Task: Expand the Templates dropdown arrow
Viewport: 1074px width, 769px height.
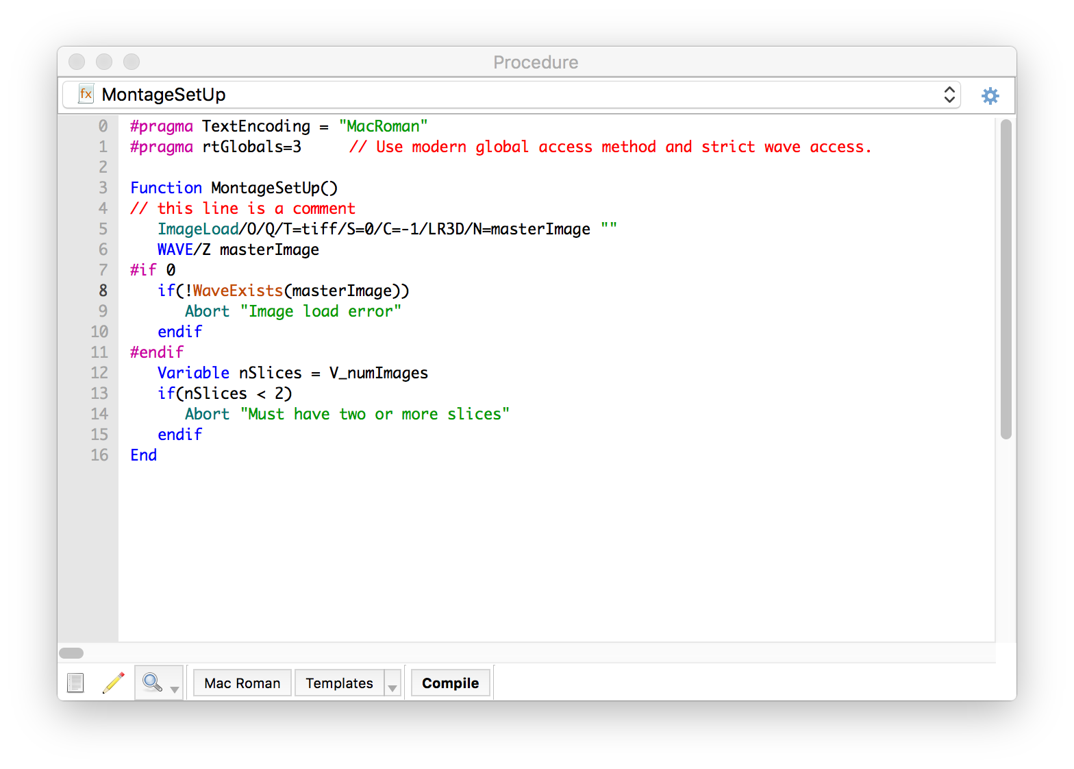Action: pyautogui.click(x=392, y=683)
